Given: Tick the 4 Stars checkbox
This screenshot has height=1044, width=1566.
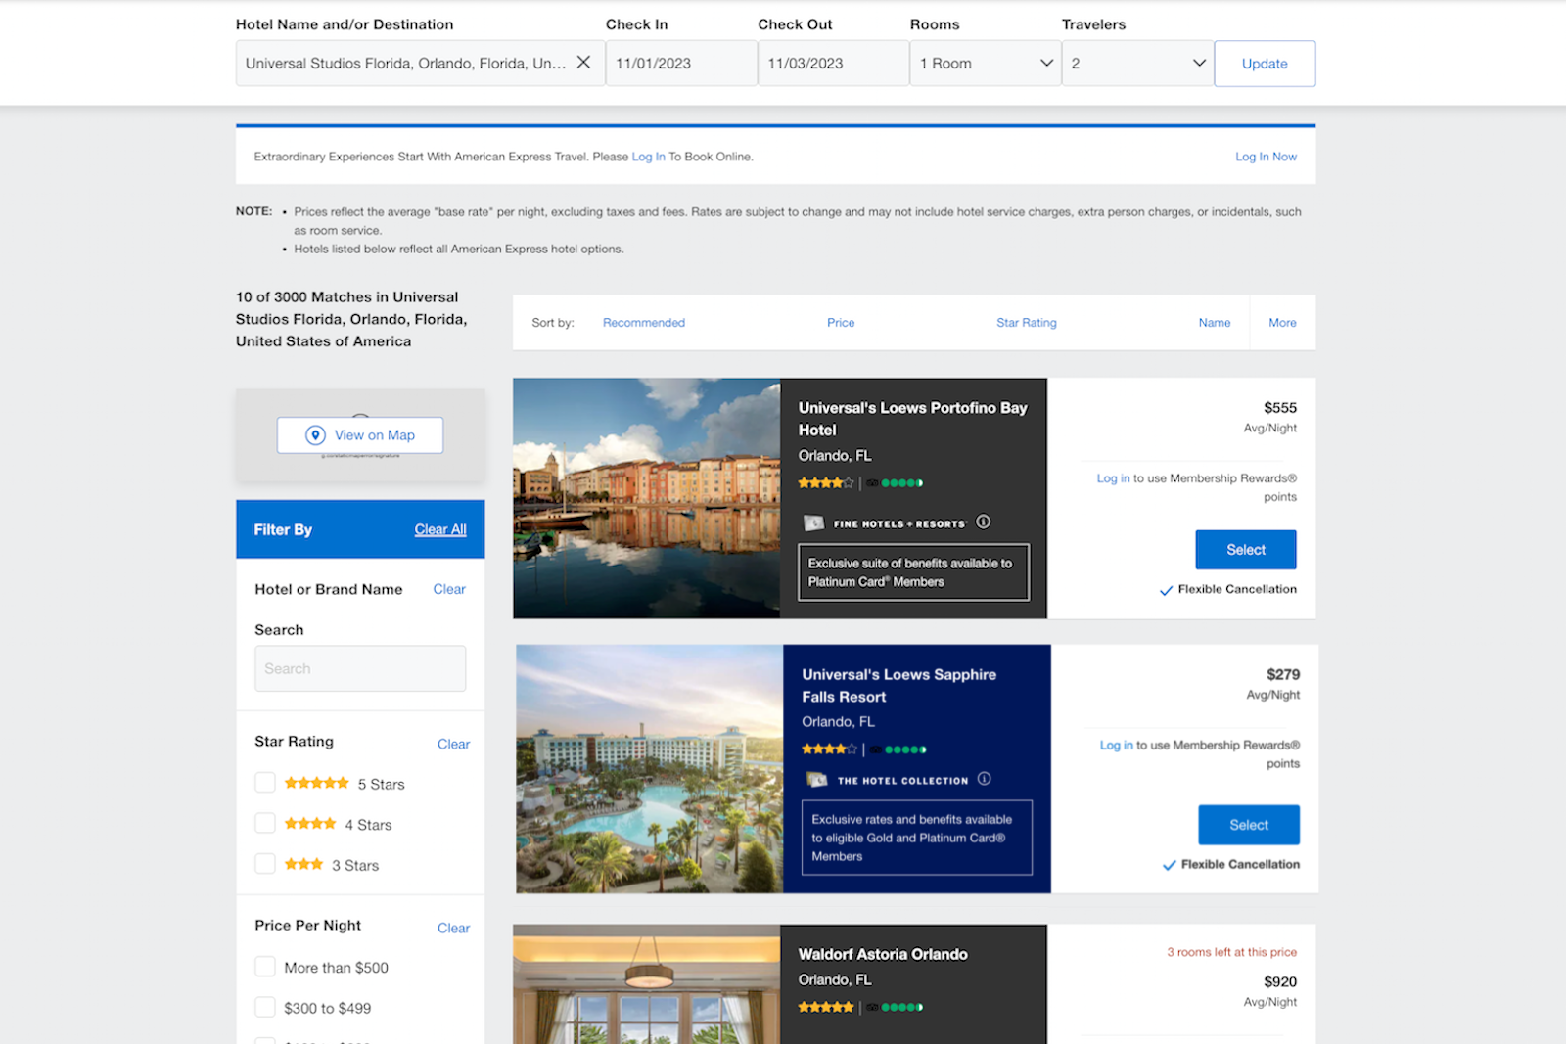Looking at the screenshot, I should [x=265, y=824].
